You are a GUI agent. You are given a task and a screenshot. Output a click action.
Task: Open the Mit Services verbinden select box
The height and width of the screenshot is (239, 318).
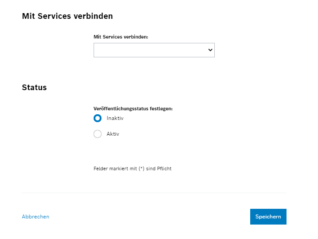pos(154,50)
